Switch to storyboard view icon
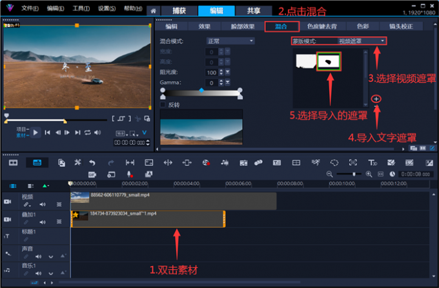 [13, 162]
